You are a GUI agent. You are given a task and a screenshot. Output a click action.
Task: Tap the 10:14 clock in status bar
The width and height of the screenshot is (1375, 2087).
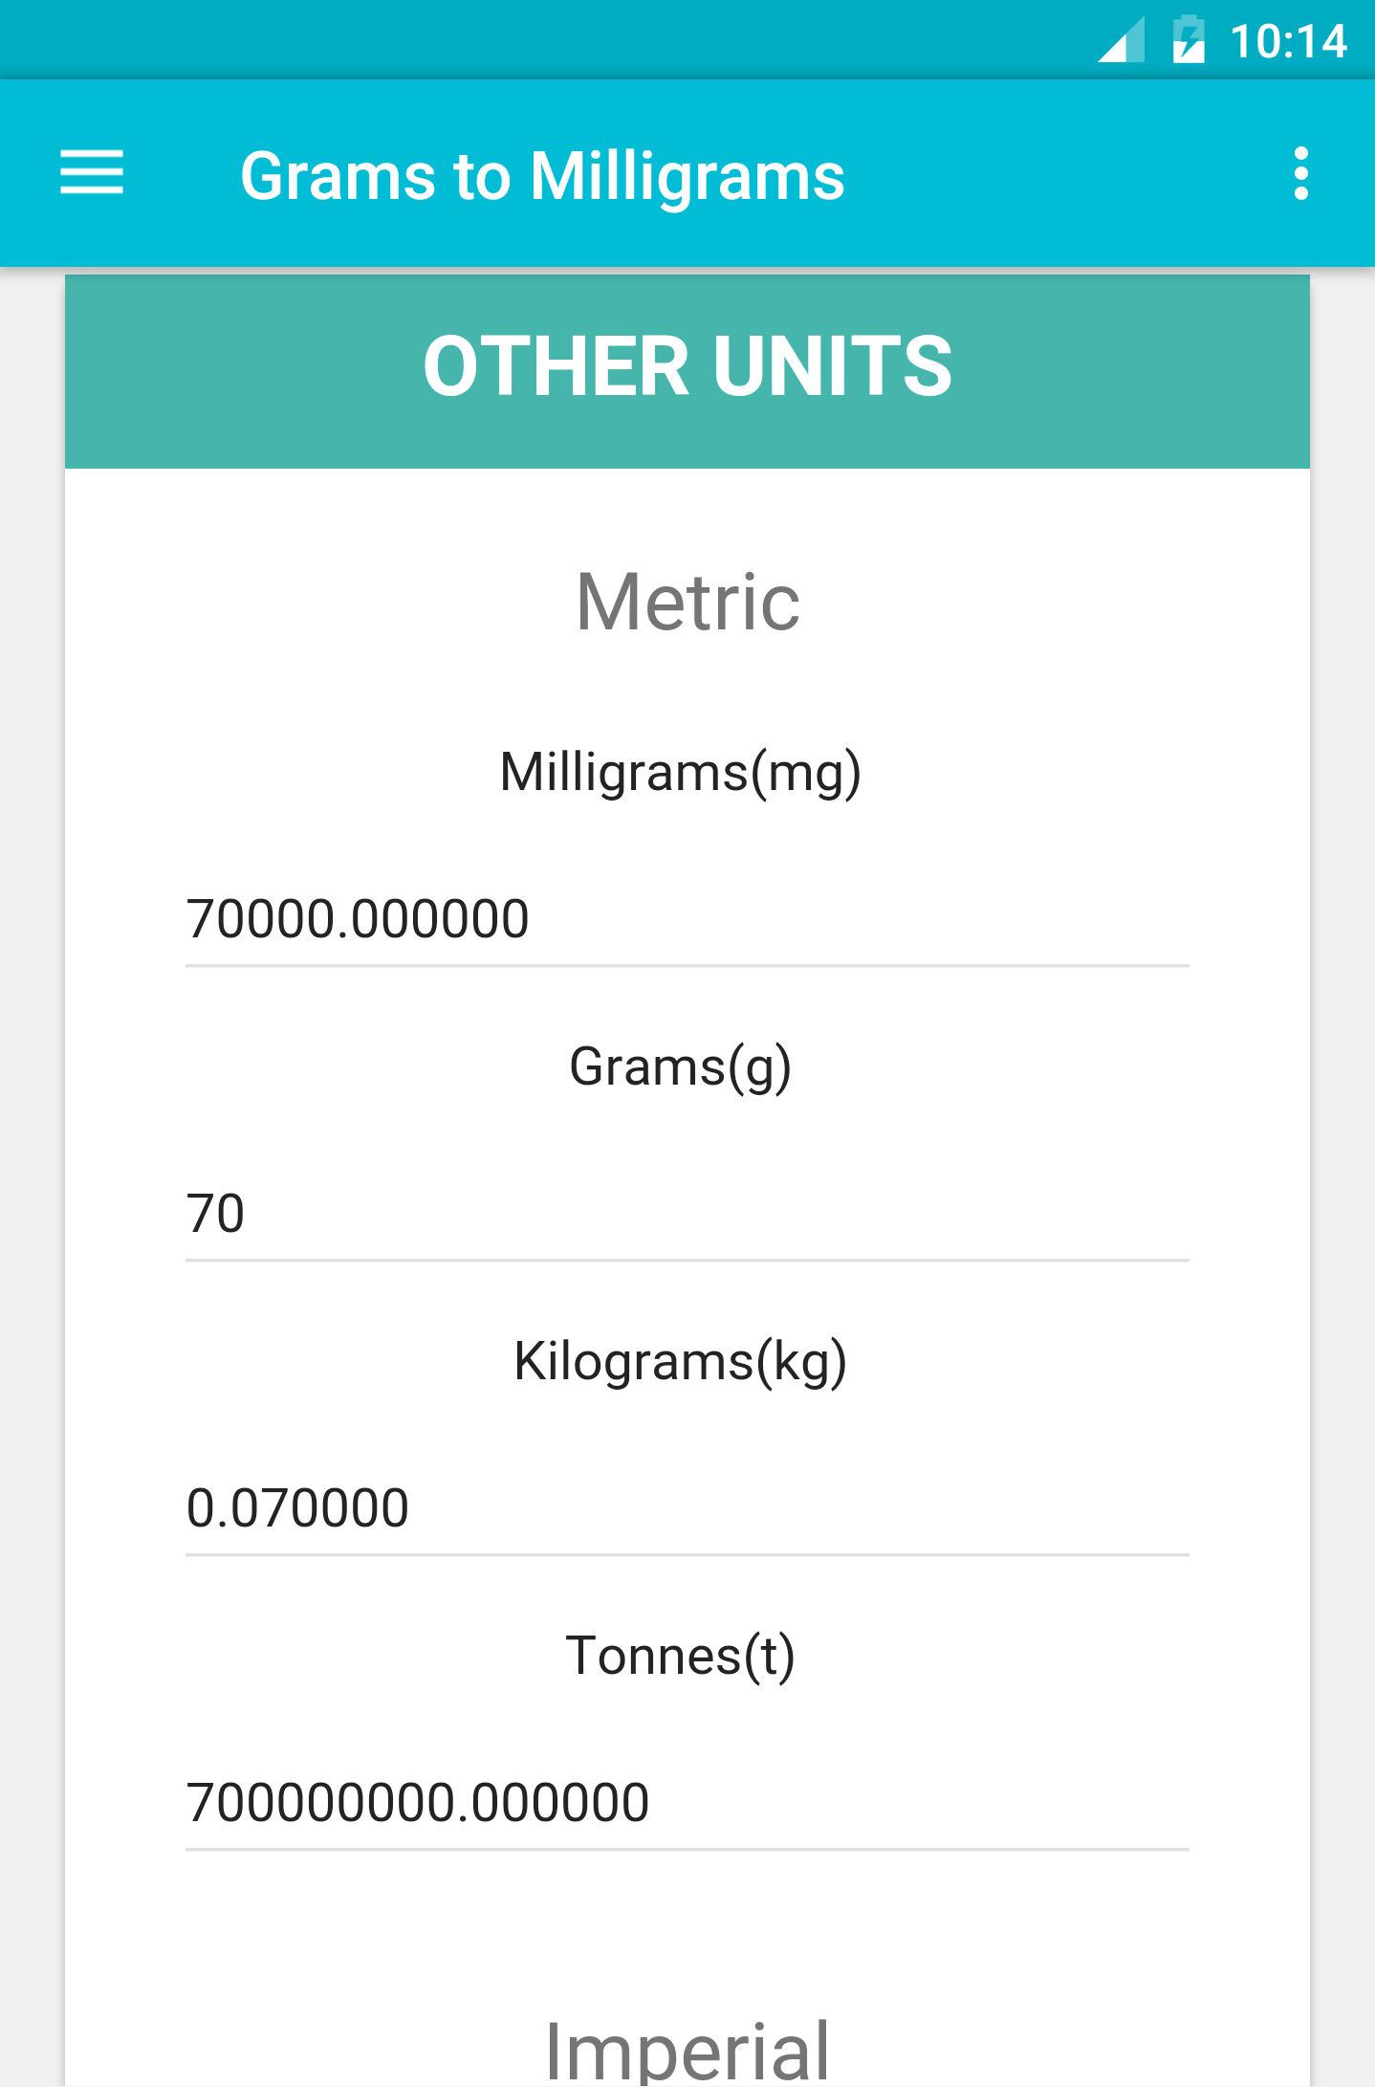point(1288,41)
